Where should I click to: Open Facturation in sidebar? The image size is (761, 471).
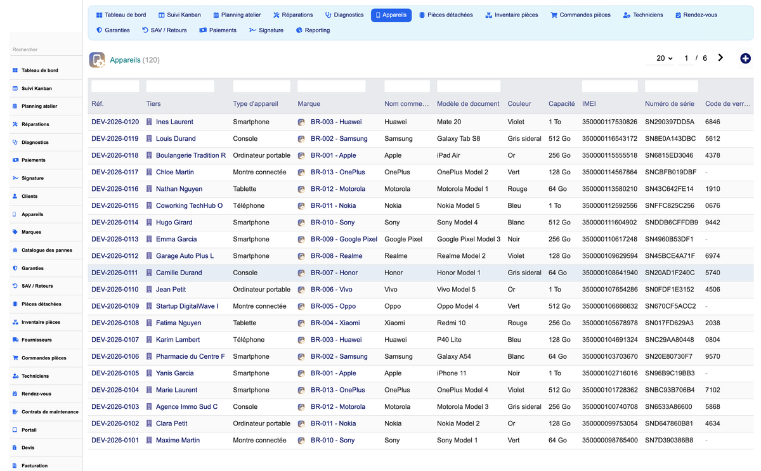34,466
